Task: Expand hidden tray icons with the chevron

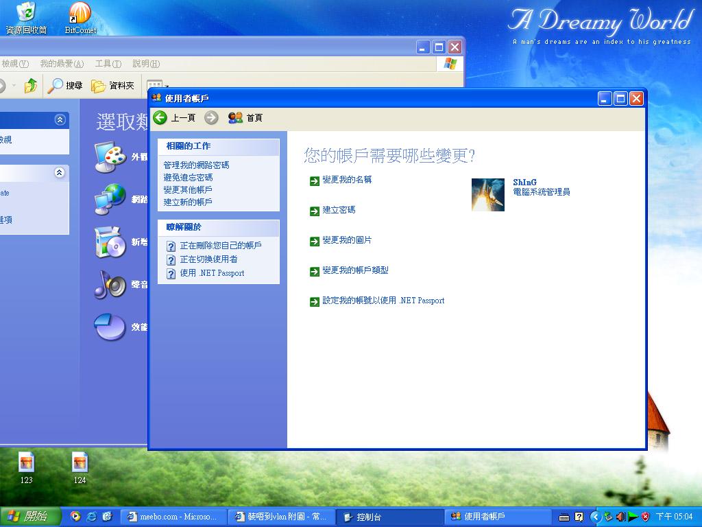Action: click(595, 517)
